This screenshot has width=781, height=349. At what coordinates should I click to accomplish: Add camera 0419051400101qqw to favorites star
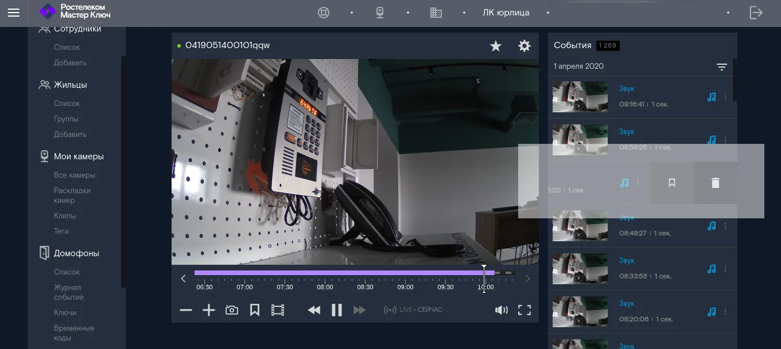tap(496, 46)
